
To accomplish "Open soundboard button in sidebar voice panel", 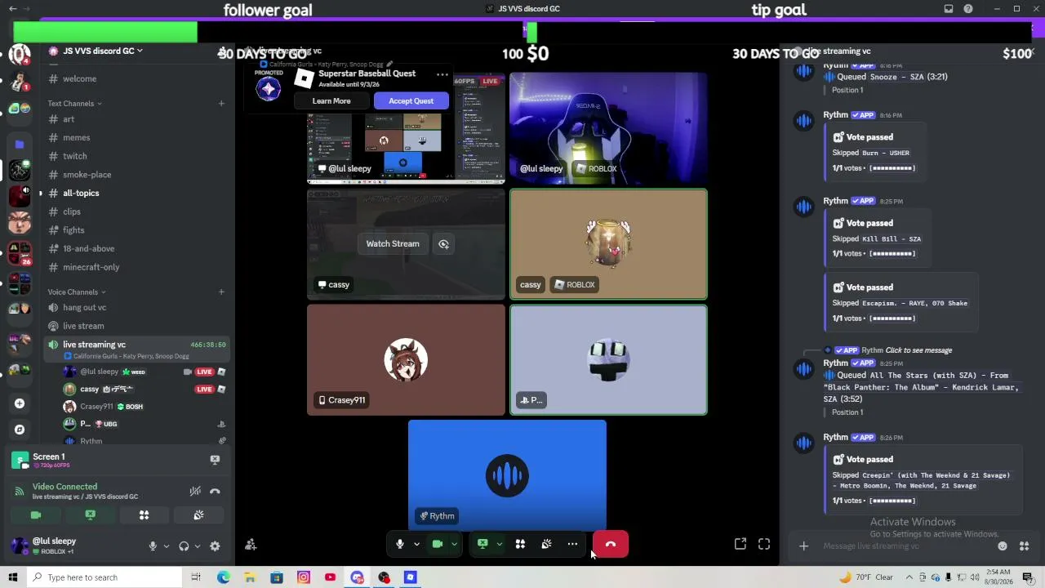I will coord(198,515).
